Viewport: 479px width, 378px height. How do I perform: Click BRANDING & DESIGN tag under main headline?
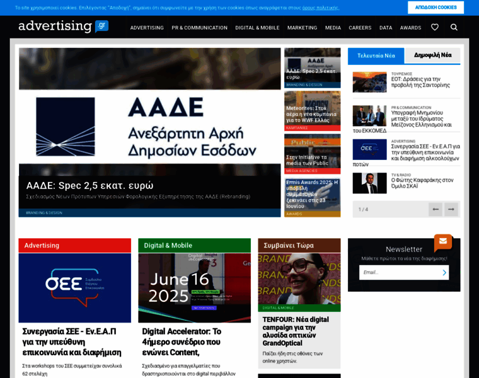click(x=44, y=213)
